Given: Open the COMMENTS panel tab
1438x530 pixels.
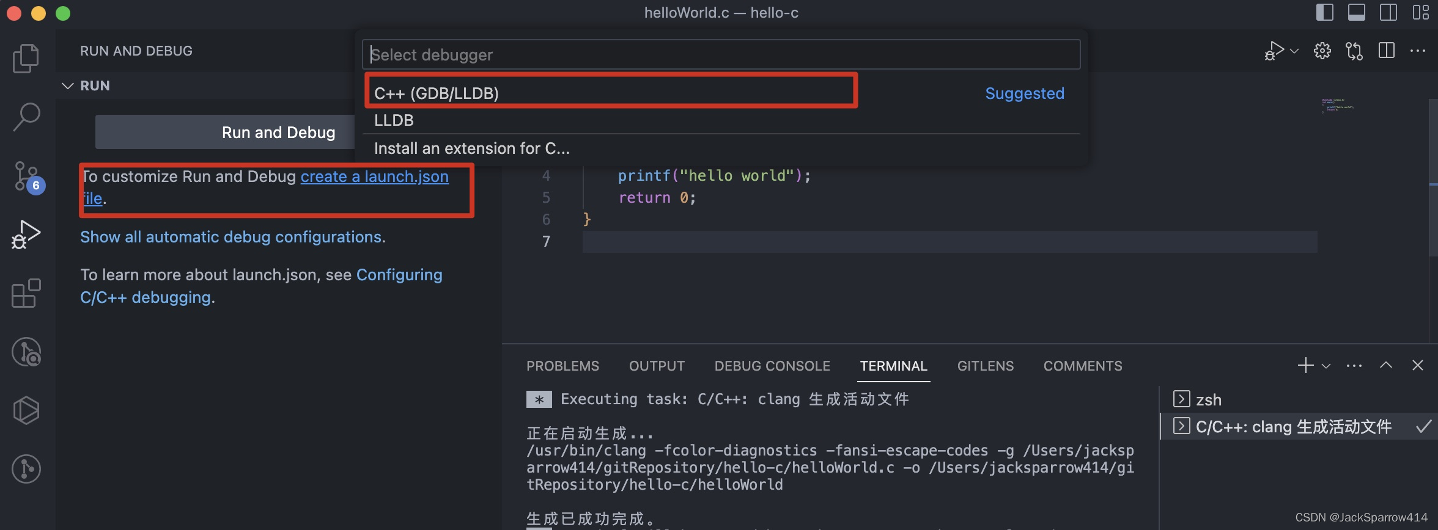Looking at the screenshot, I should tap(1083, 366).
